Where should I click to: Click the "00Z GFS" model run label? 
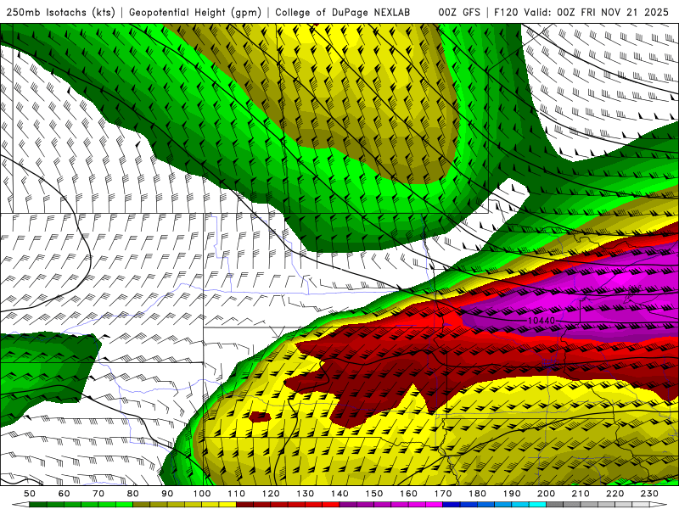tap(459, 12)
